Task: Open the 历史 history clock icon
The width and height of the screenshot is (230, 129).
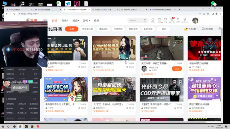Action: 153,20
